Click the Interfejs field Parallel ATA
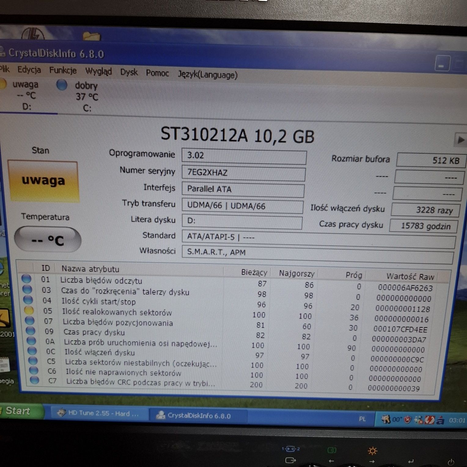Viewport: 467px width, 467px height. pyautogui.click(x=243, y=189)
